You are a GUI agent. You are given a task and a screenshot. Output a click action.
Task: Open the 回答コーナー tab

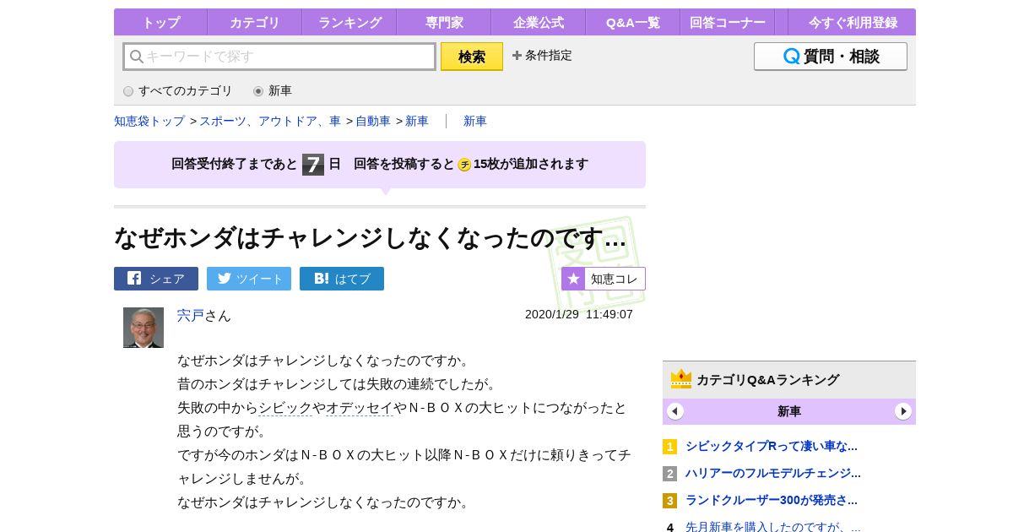pos(728,22)
